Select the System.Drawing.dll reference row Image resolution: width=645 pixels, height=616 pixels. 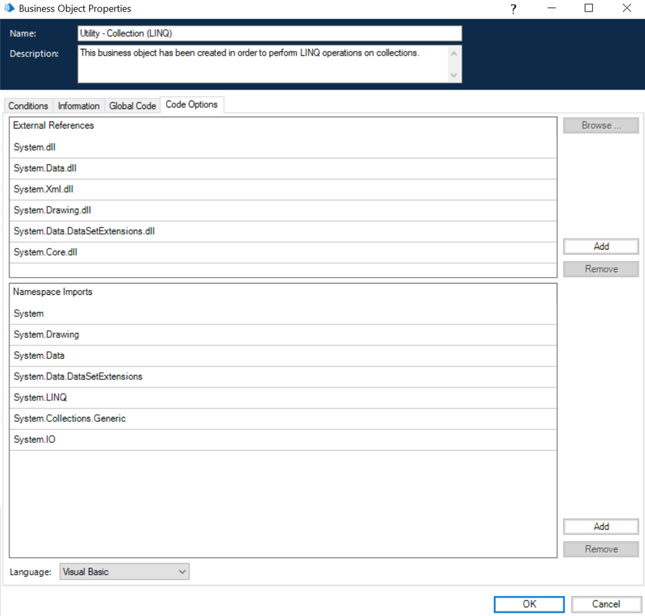coord(283,210)
